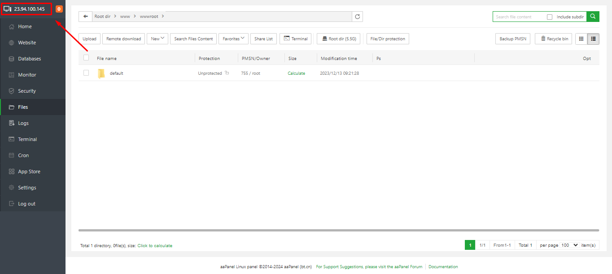Click the lock icon beside Unprotected
The width and height of the screenshot is (612, 274).
pyautogui.click(x=227, y=73)
